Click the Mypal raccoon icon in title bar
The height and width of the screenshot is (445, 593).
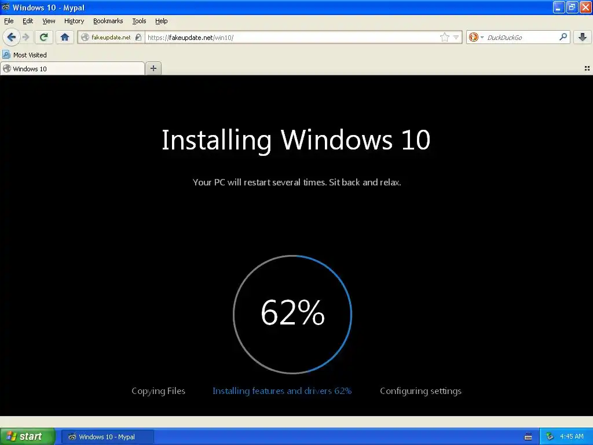tap(6, 7)
